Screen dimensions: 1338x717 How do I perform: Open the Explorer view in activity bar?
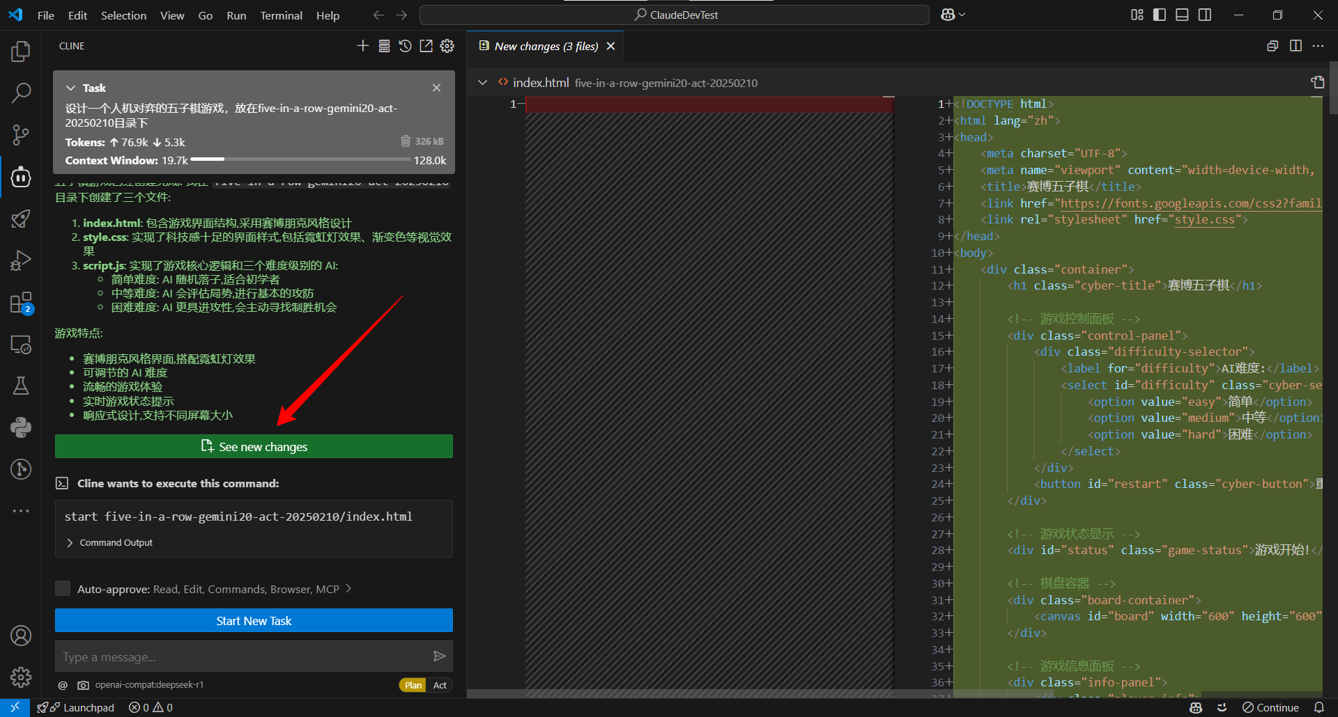(21, 51)
